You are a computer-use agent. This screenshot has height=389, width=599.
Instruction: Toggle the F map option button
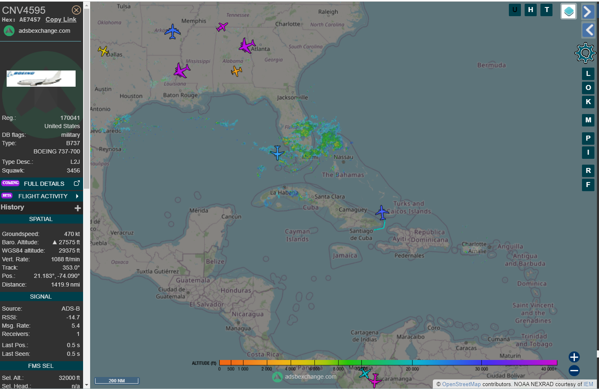(x=588, y=185)
